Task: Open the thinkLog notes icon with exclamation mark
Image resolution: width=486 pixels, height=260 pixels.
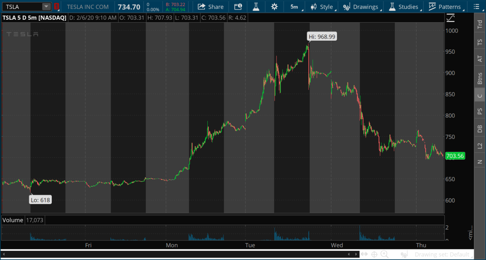Action: click(238, 6)
